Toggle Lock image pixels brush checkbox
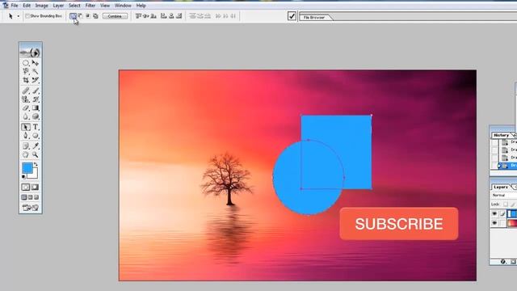 point(513,205)
